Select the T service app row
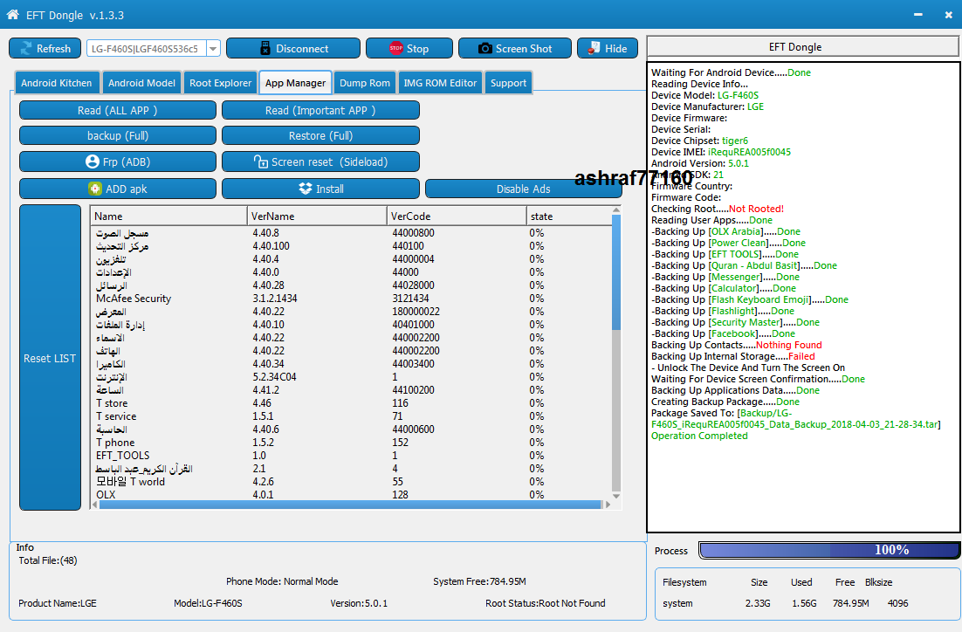Screen dimensions: 962x632 tap(351, 416)
